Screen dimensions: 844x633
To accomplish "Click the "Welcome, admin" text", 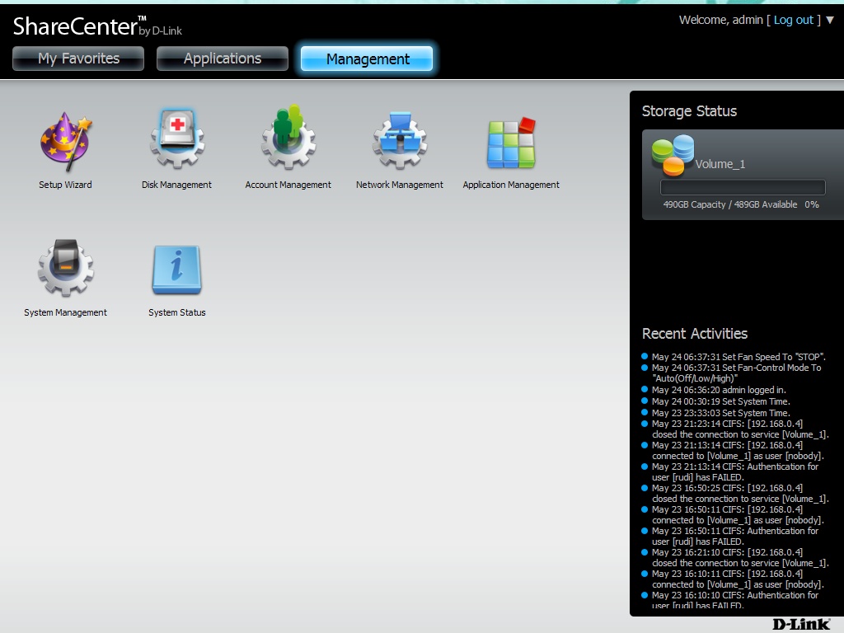I will [x=720, y=20].
